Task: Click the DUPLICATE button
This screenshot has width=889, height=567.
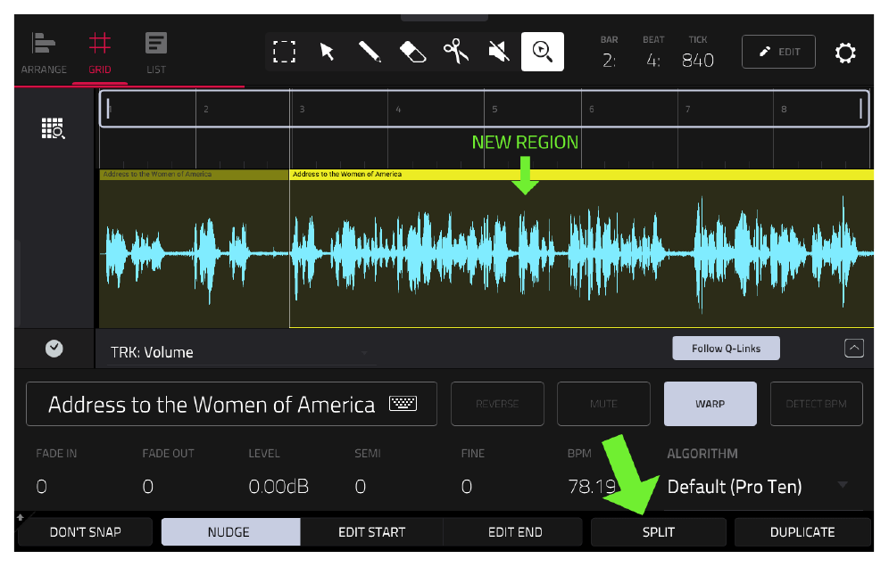Action: (x=802, y=532)
